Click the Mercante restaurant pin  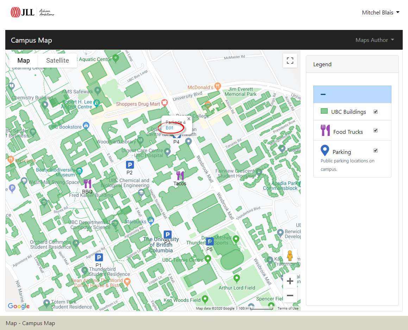[x=11, y=159]
